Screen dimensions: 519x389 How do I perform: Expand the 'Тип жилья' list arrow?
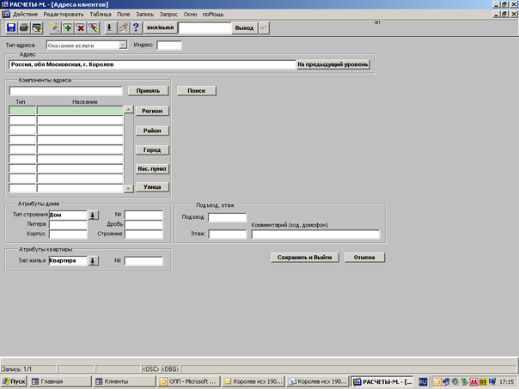coord(94,261)
